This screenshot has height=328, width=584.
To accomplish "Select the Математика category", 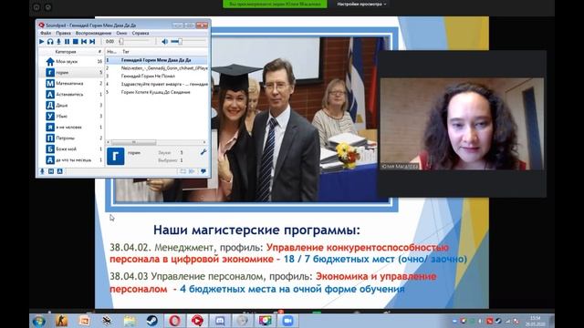I will 71,83.
